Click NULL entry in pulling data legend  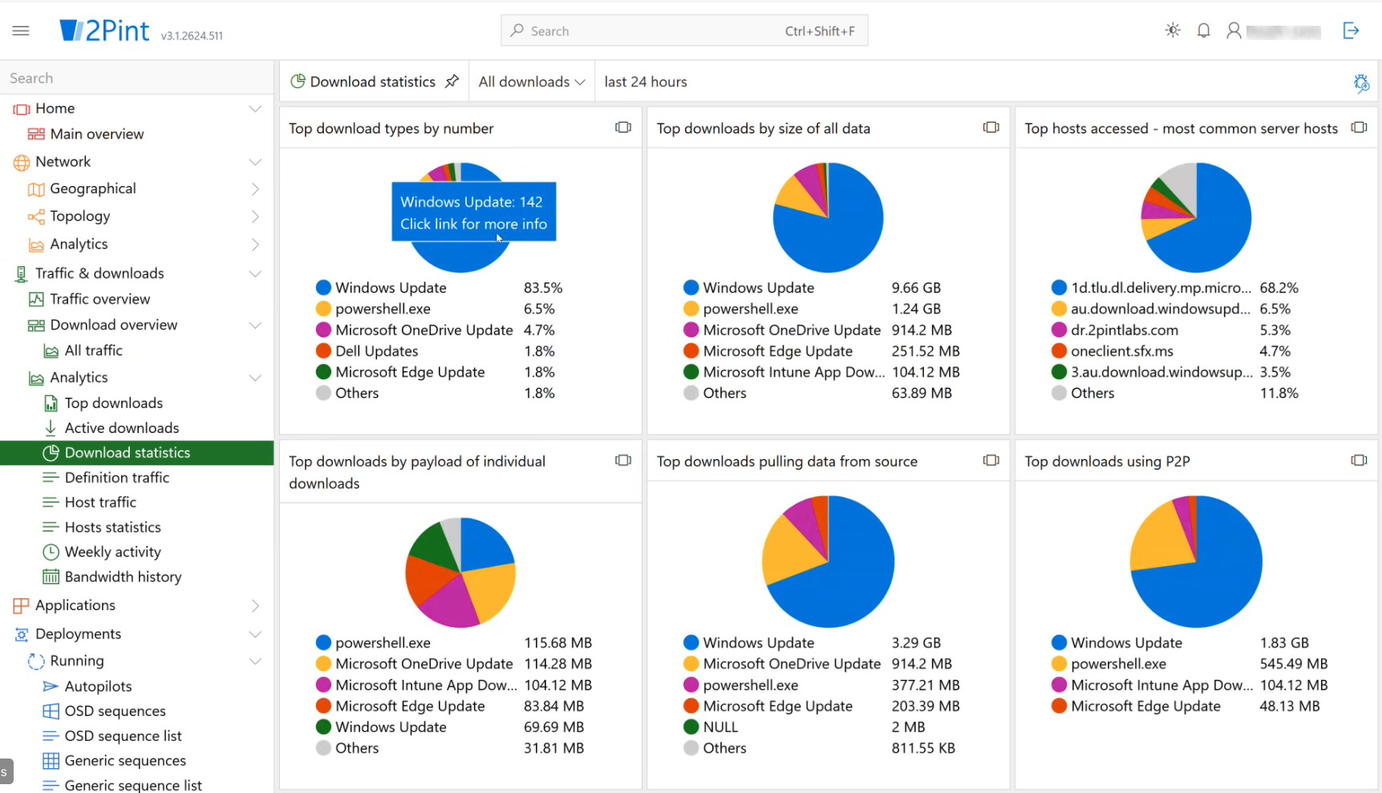pyautogui.click(x=720, y=727)
